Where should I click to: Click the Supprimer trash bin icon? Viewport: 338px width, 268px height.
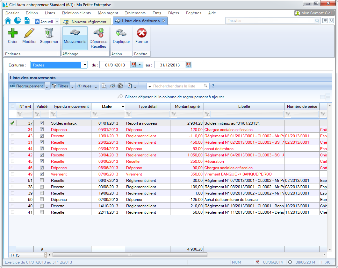[x=49, y=33]
